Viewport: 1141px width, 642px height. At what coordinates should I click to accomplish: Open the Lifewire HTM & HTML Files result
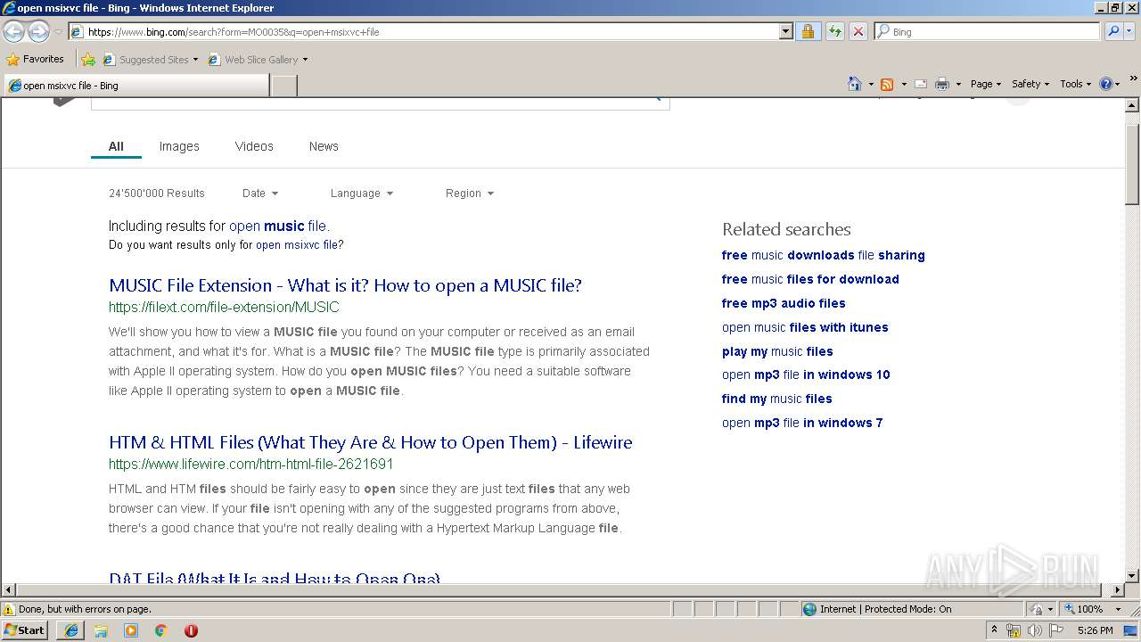coord(370,442)
